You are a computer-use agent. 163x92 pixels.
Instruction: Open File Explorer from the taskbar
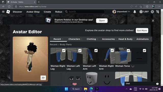[x=86, y=89]
